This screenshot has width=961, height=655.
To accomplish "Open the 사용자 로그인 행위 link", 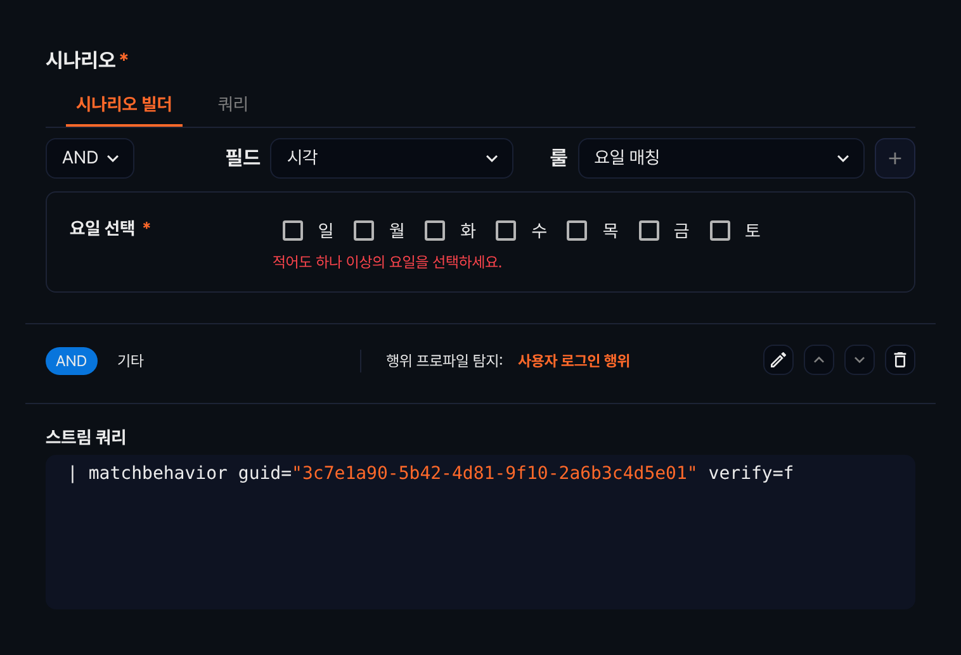I will [x=574, y=360].
